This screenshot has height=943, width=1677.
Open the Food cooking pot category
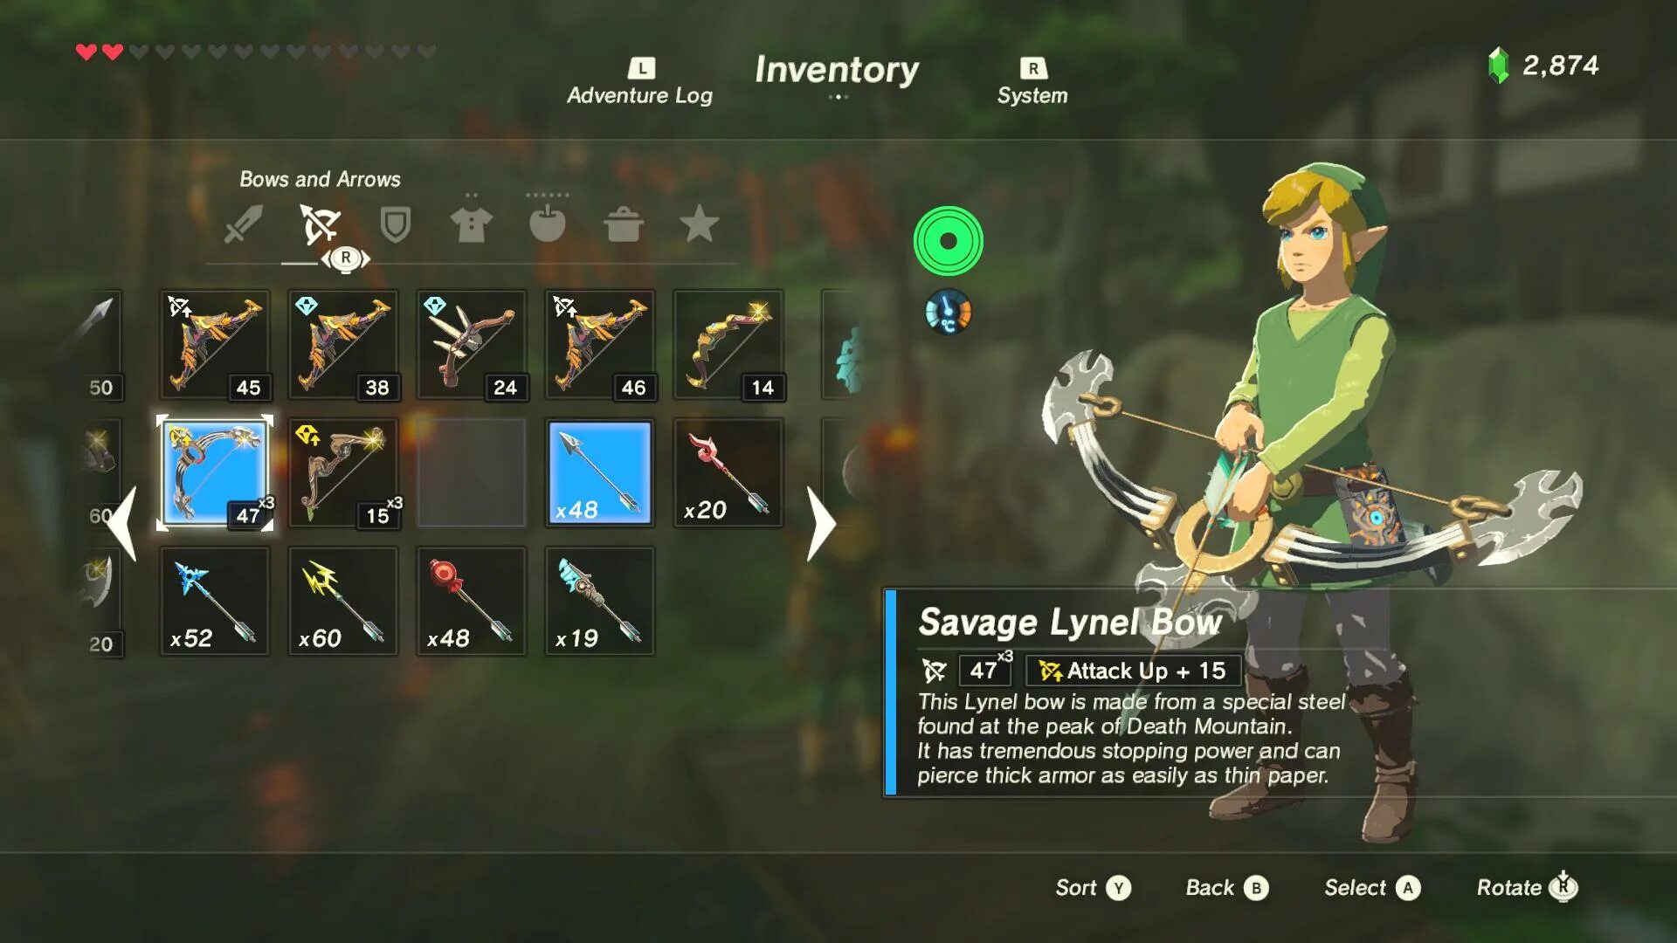coord(624,224)
